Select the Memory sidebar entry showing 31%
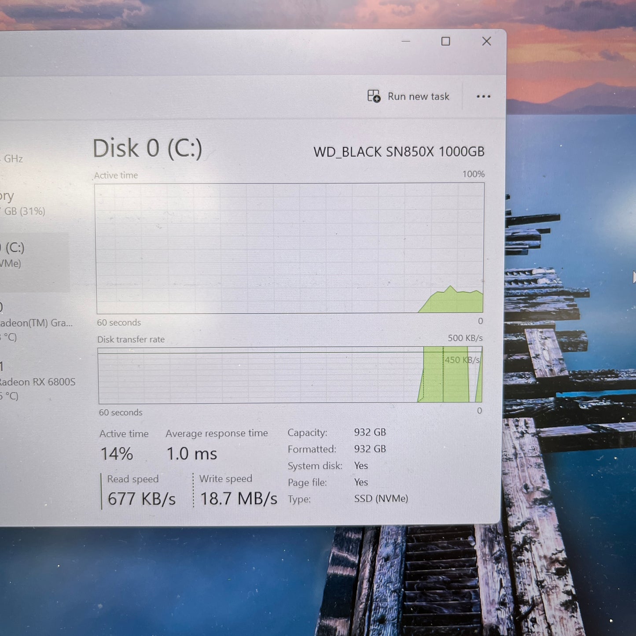The width and height of the screenshot is (636, 636). click(23, 203)
